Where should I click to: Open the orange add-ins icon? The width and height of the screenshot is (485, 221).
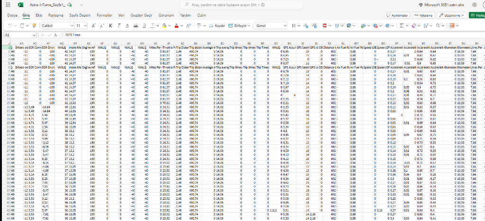coord(452,26)
